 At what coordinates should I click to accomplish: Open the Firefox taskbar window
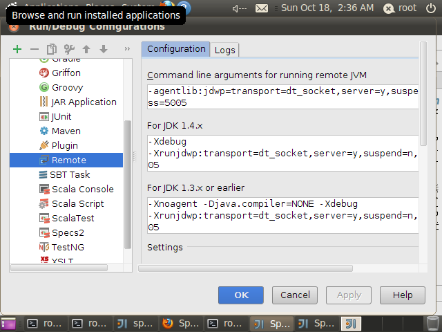(181, 324)
